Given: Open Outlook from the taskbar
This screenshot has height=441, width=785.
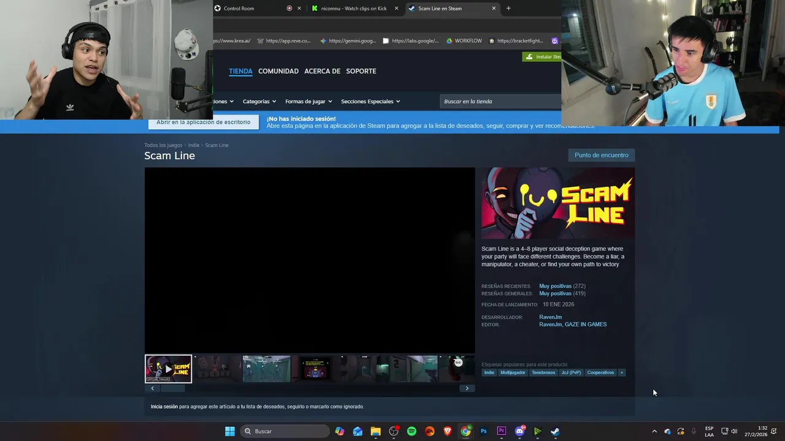Looking at the screenshot, I should click(x=358, y=431).
